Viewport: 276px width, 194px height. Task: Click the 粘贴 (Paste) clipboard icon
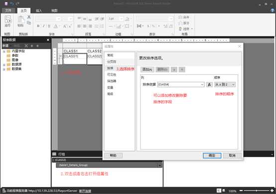20,21
